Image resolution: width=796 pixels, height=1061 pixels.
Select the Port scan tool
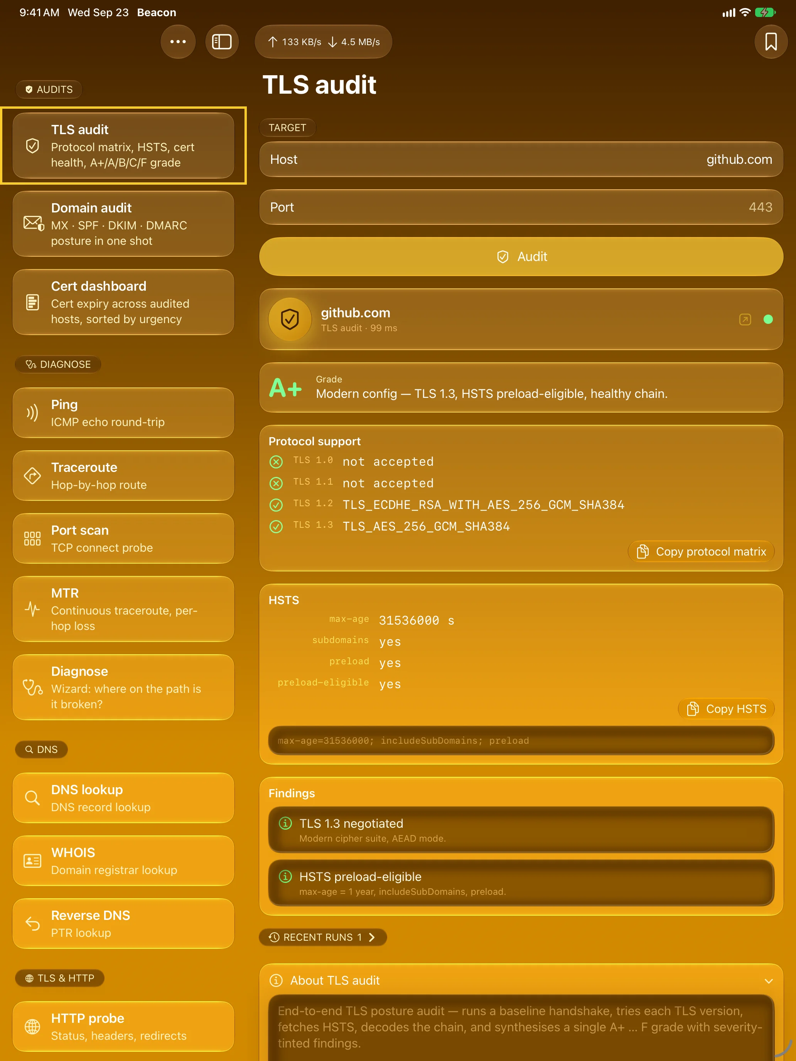[x=123, y=538]
